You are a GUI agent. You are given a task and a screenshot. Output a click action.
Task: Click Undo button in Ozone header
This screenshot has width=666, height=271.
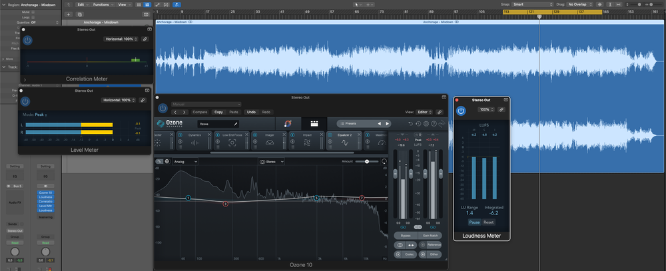(x=252, y=112)
